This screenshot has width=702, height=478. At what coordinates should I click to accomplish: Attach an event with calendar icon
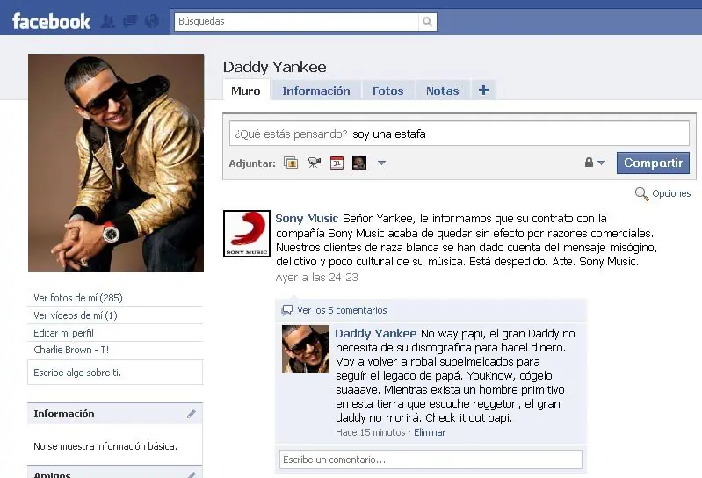coord(337,163)
